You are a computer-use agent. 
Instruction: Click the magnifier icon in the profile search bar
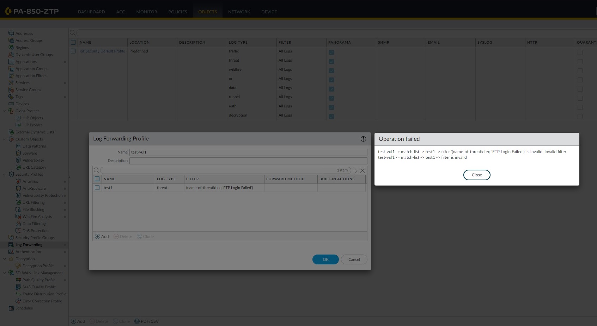[97, 170]
